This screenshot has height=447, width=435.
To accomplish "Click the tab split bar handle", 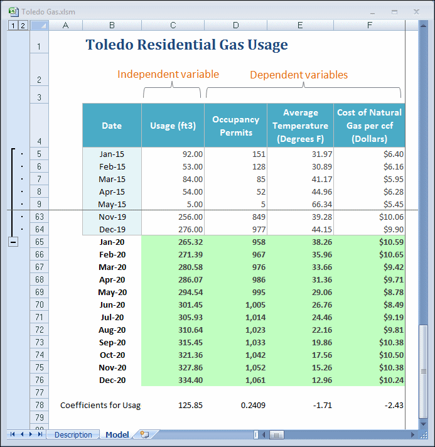I will pyautogui.click(x=256, y=434).
